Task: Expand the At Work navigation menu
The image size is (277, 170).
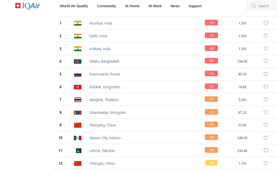Action: 155,6
